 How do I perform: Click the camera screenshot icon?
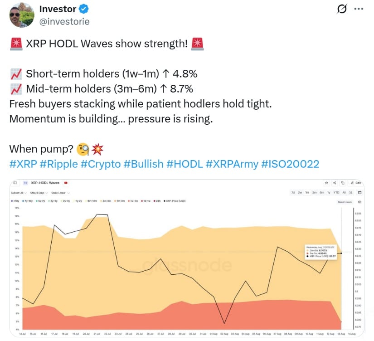tap(359, 202)
